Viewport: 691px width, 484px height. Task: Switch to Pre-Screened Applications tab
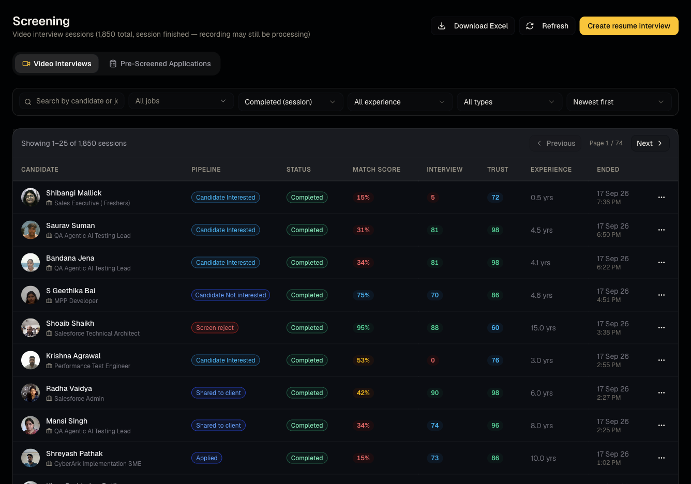pyautogui.click(x=160, y=64)
